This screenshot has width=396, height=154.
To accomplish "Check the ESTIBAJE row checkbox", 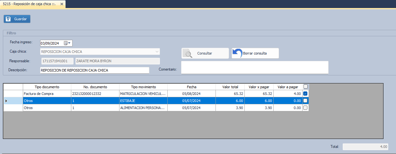I will [305, 101].
